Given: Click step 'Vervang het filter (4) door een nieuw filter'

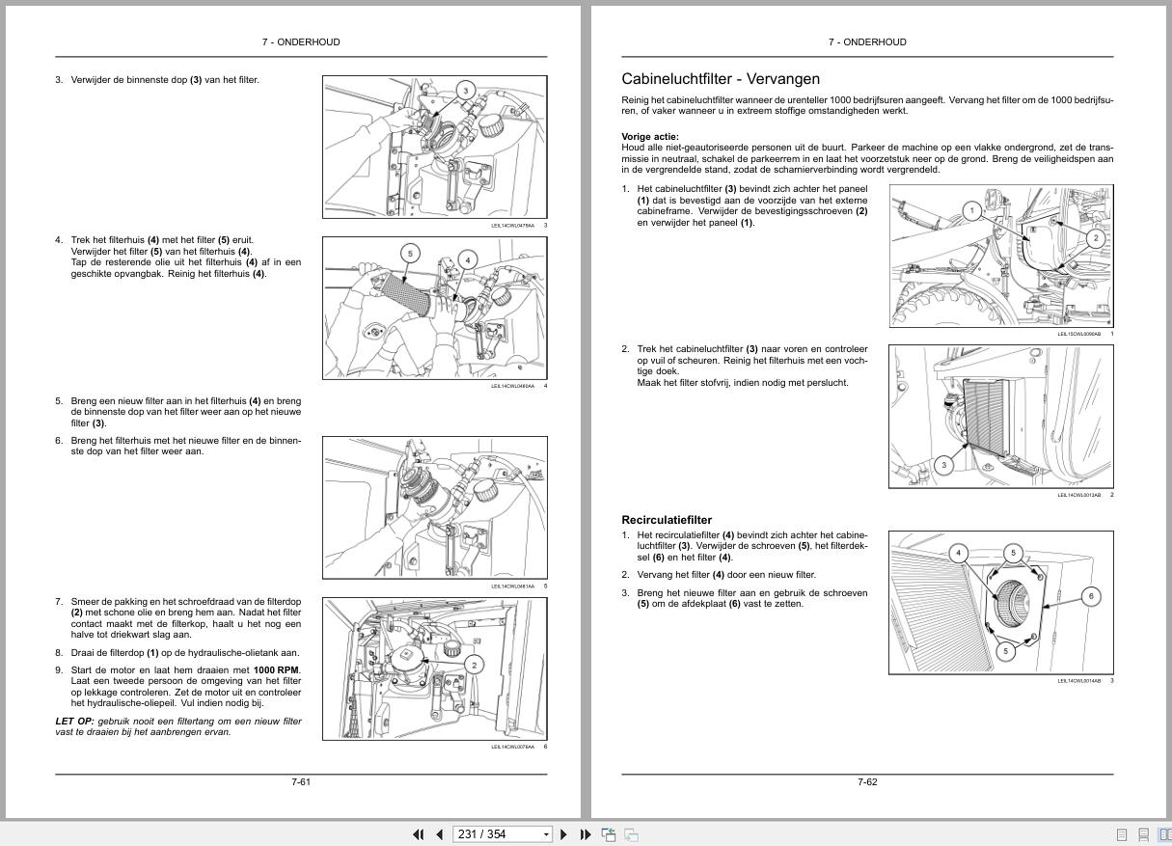Looking at the screenshot, I should 726,574.
